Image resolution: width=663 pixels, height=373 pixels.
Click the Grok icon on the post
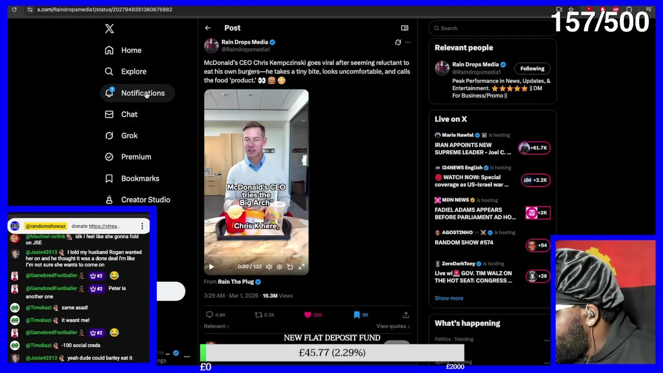[398, 42]
